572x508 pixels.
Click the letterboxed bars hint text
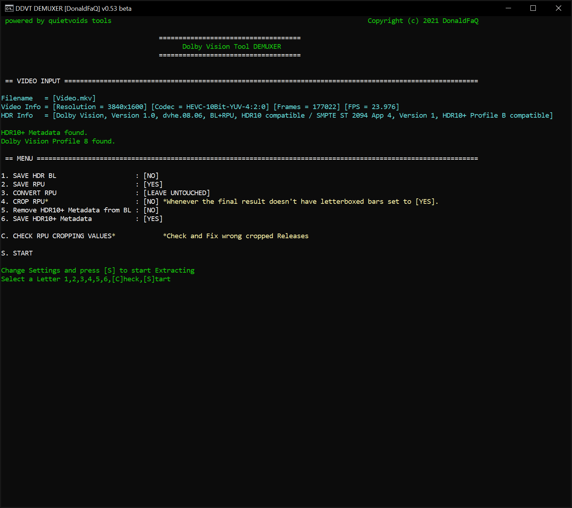(x=301, y=202)
